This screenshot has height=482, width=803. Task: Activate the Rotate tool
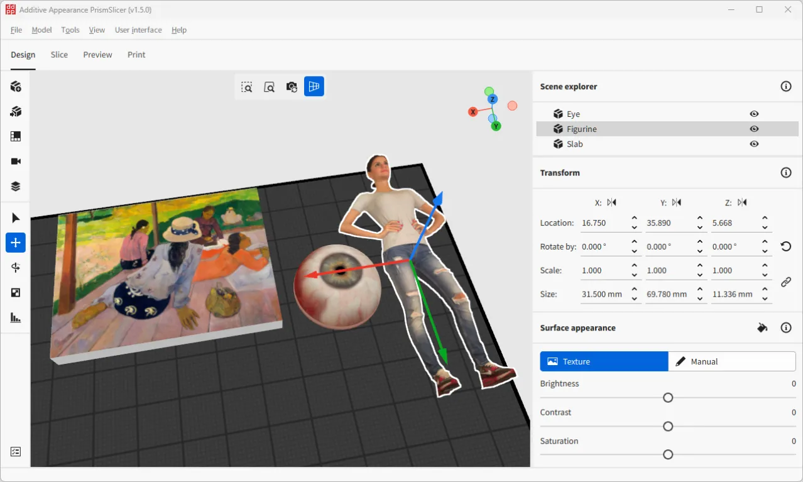pos(15,268)
